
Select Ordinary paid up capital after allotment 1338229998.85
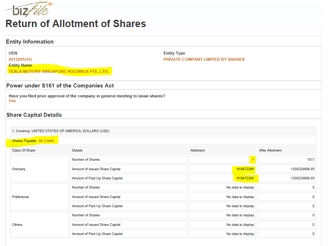(303, 178)
